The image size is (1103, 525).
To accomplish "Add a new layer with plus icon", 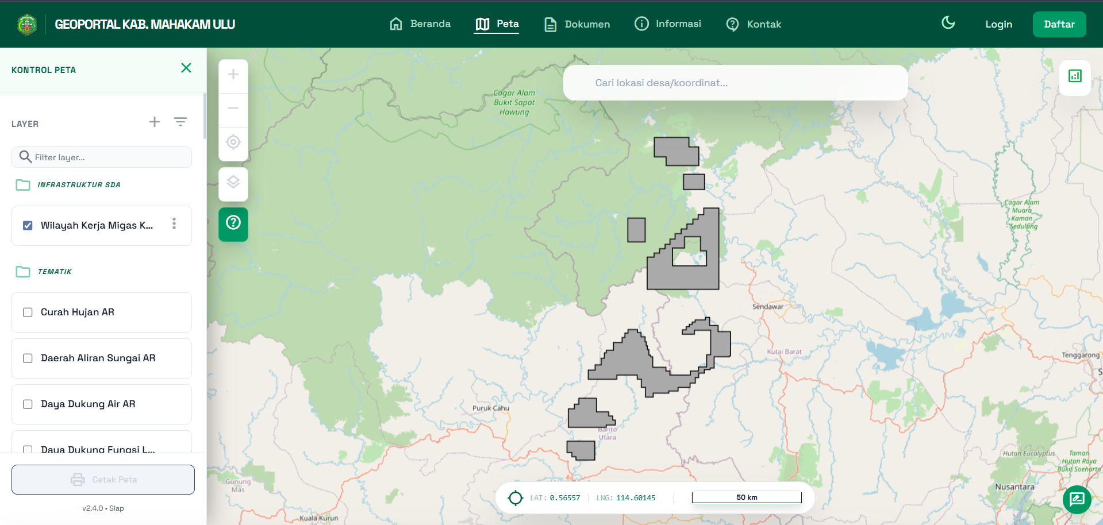I will 155,122.
